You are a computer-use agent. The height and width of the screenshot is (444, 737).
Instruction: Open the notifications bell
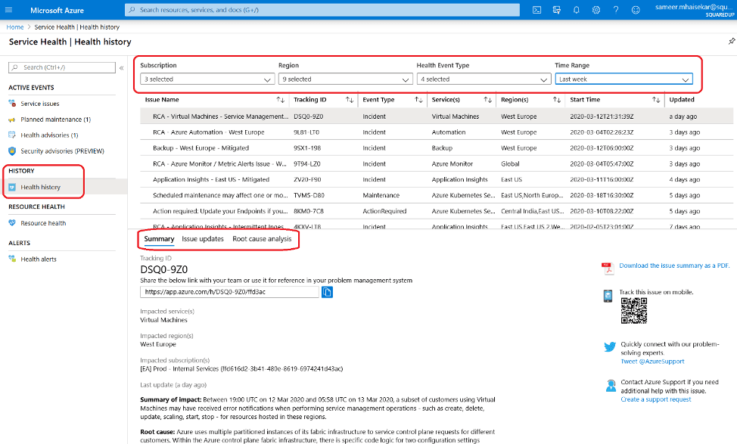point(577,10)
